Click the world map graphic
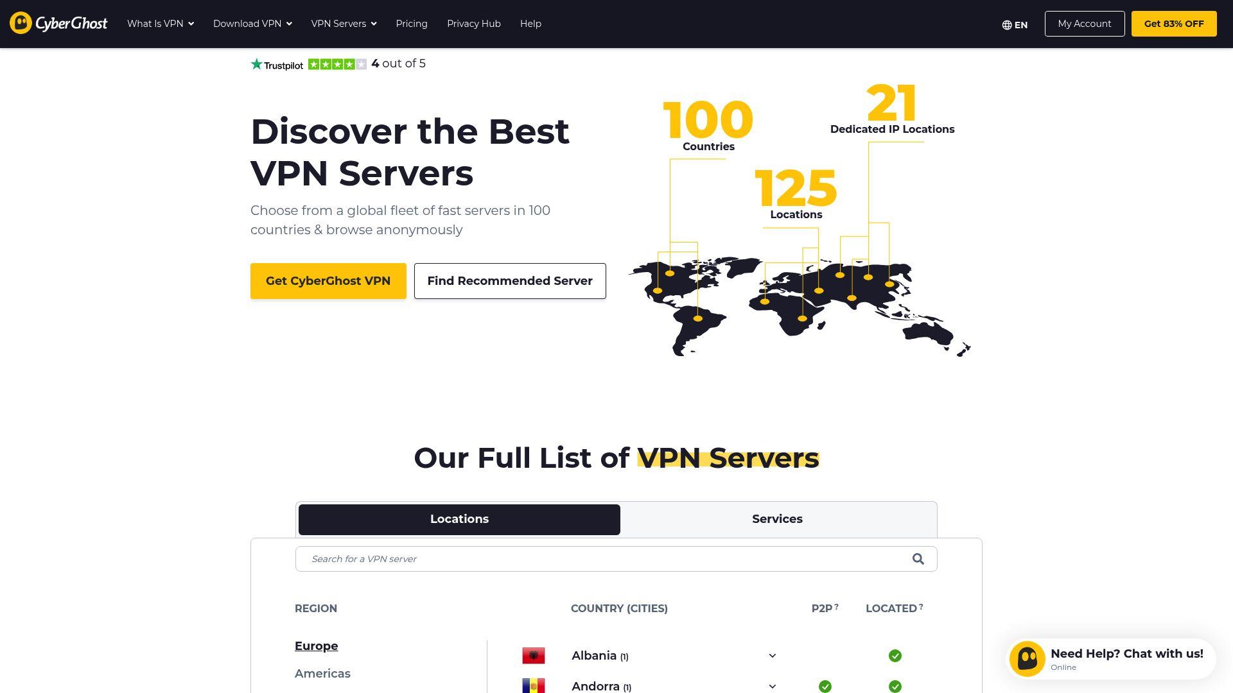 click(800, 307)
